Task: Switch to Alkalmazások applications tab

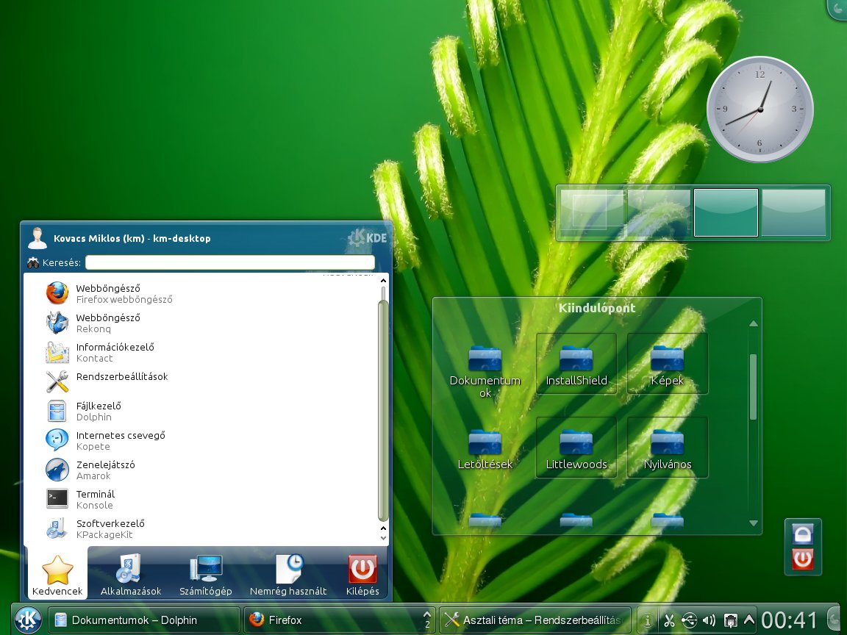Action: pos(131,575)
